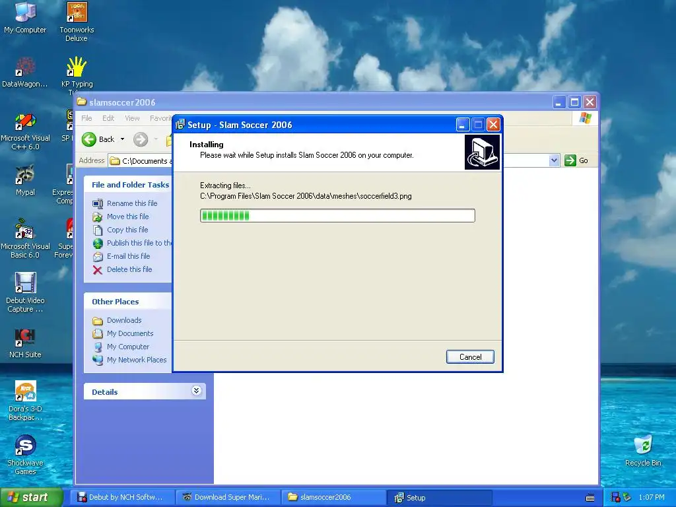The height and width of the screenshot is (507, 676).
Task: Click the extracting file path text
Action: (306, 196)
